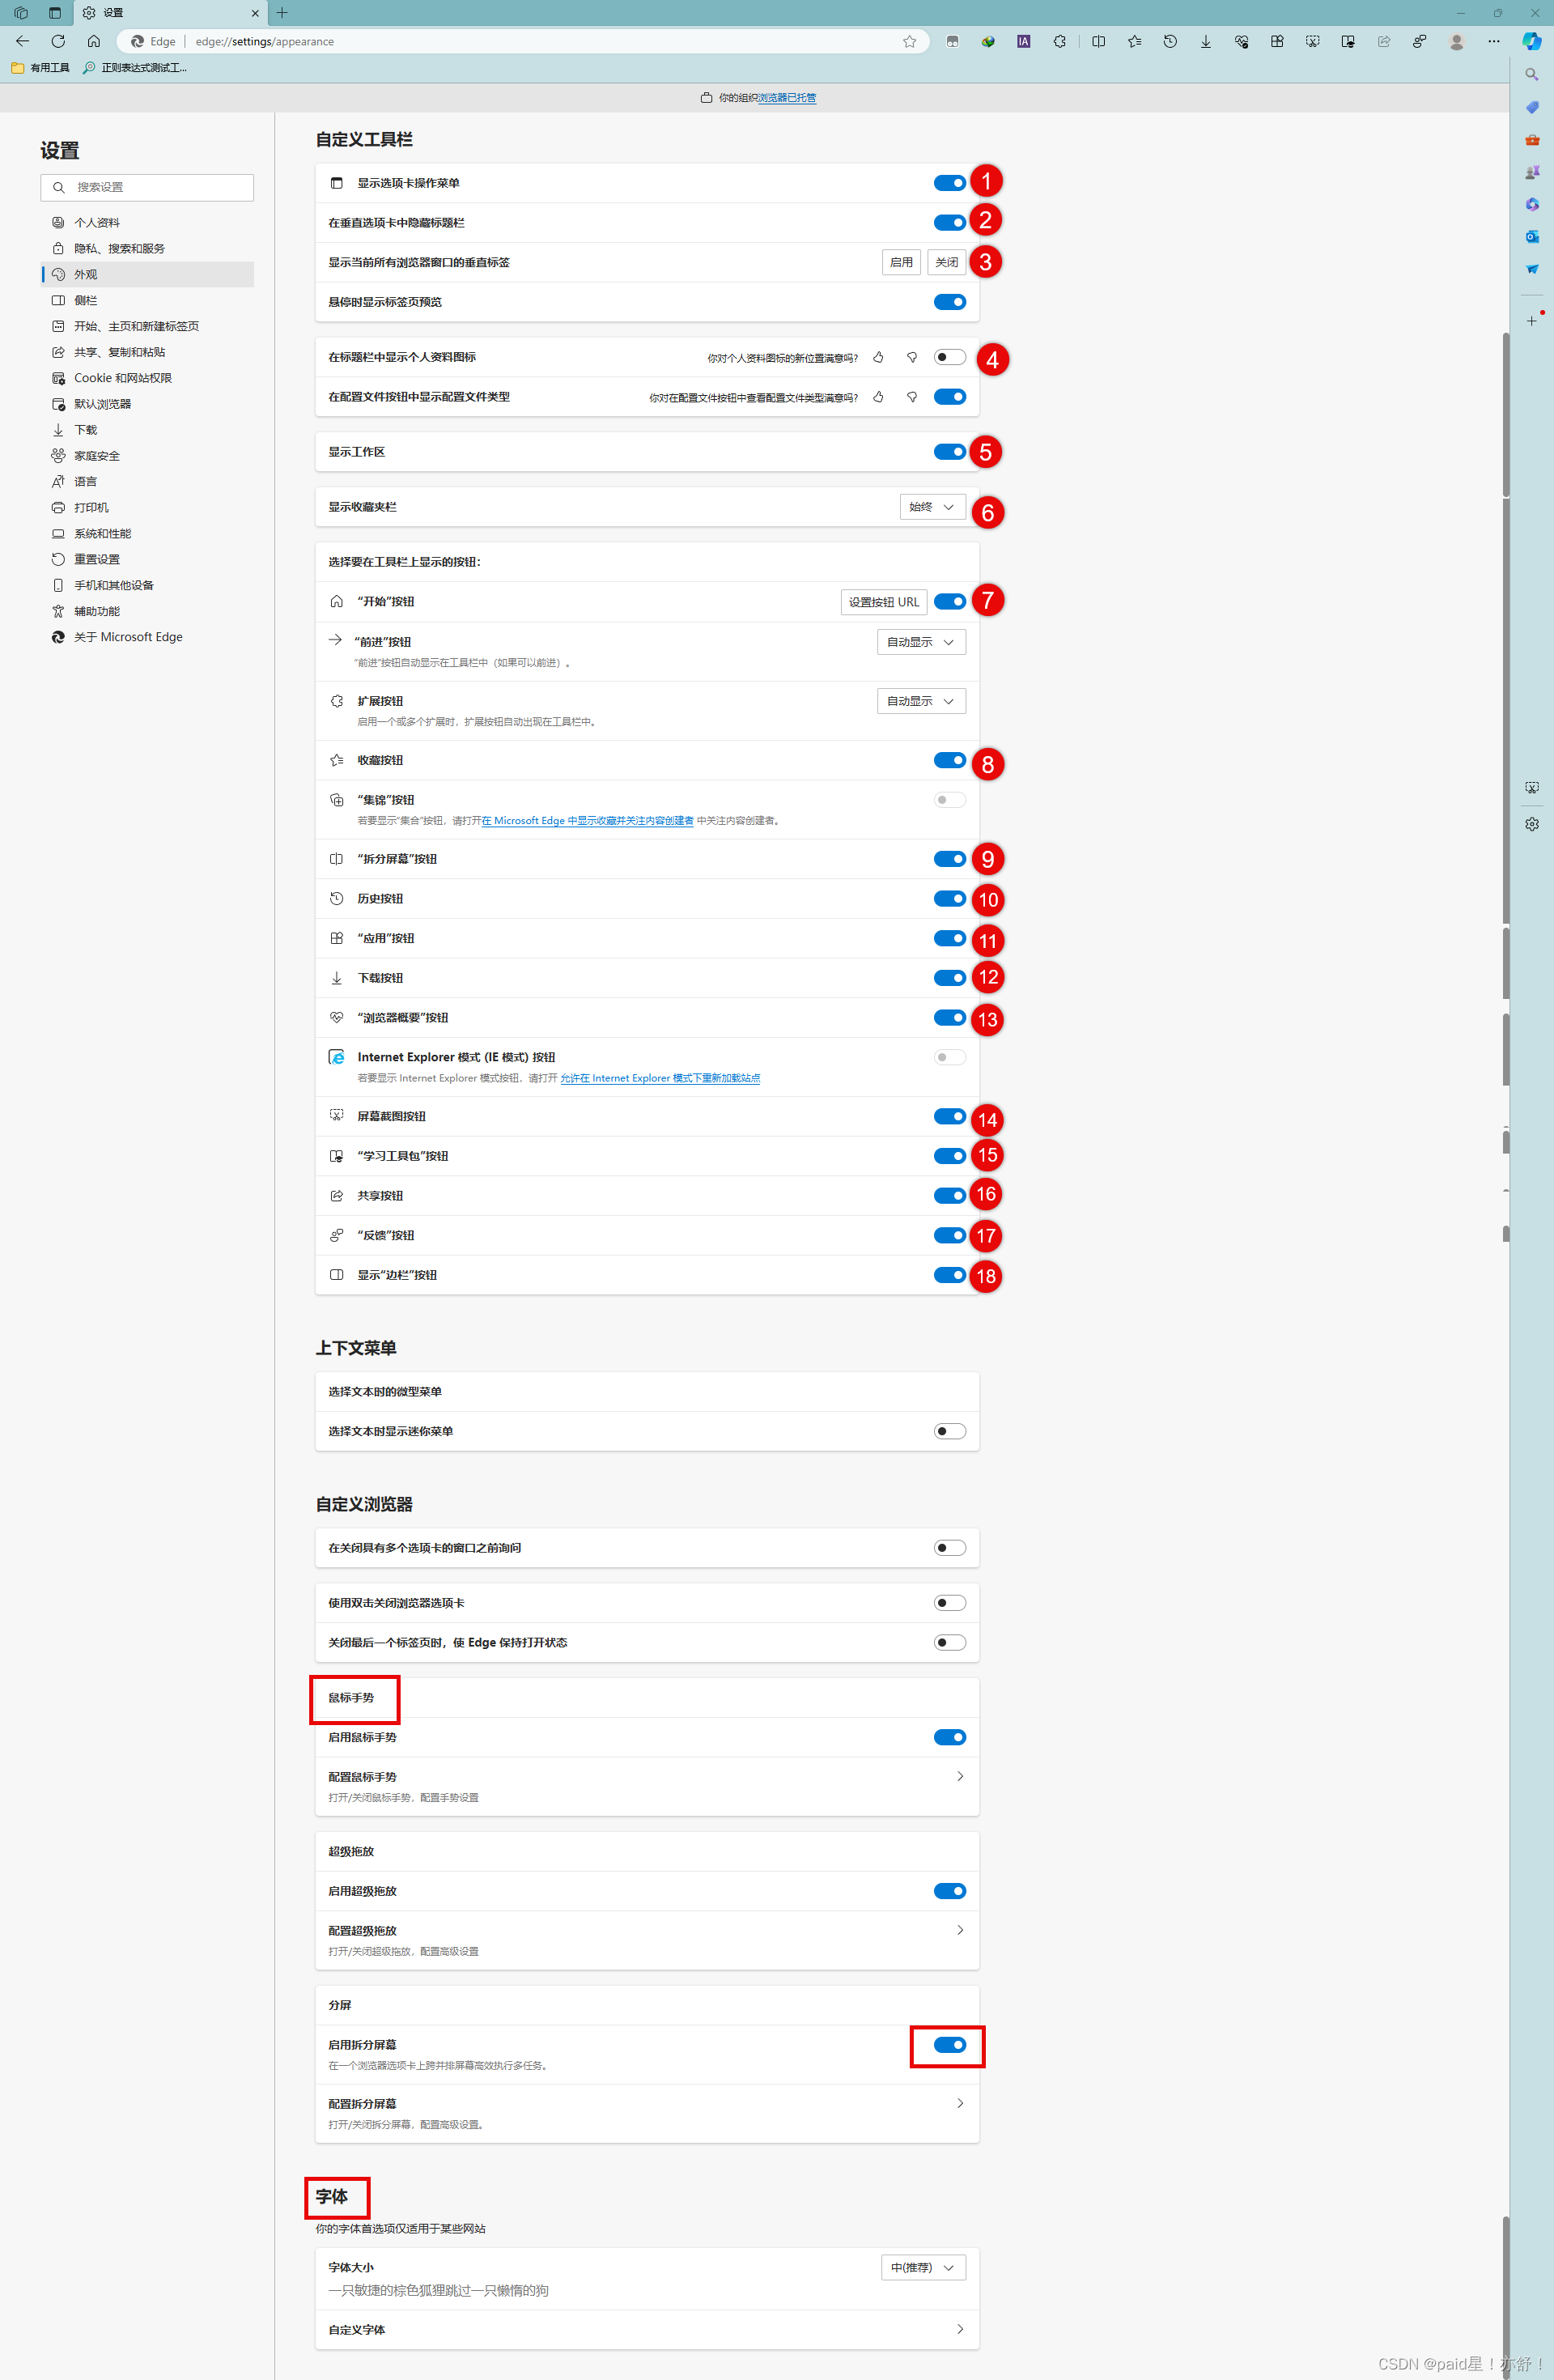This screenshot has height=2380, width=1554.
Task: Click 设置按钮 URL button
Action: click(x=883, y=602)
